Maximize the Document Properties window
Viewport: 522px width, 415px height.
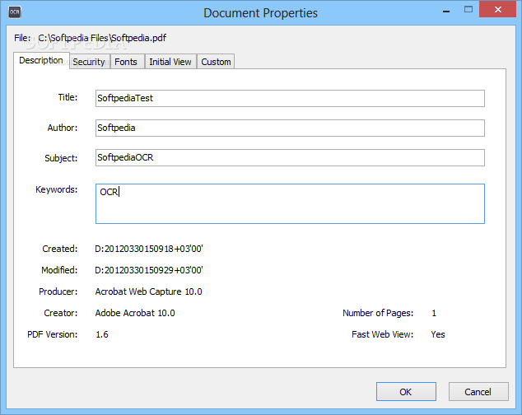(x=468, y=10)
